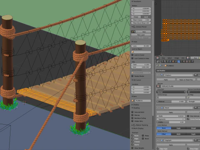Uncheck the Seams overlay checkbox
200x150 pixels.
[132, 145]
